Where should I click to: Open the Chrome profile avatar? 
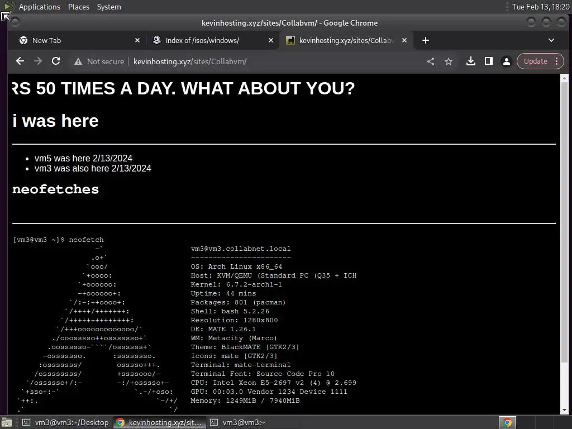(507, 61)
